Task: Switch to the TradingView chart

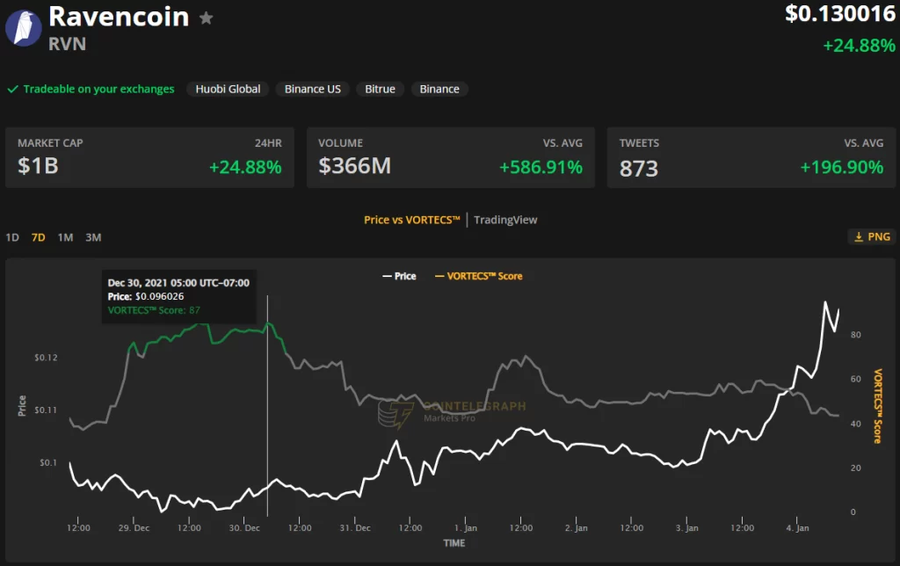Action: [505, 220]
